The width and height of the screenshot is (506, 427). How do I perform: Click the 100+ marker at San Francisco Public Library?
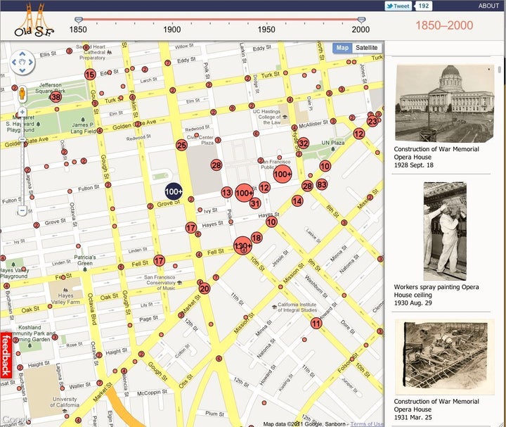283,174
